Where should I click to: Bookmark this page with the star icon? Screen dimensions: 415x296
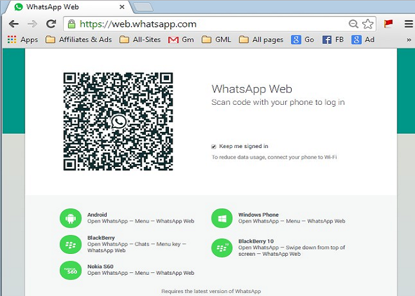(368, 24)
